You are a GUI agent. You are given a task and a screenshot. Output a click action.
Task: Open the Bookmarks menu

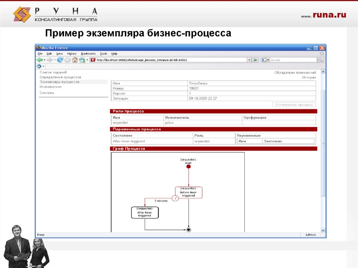(88, 53)
